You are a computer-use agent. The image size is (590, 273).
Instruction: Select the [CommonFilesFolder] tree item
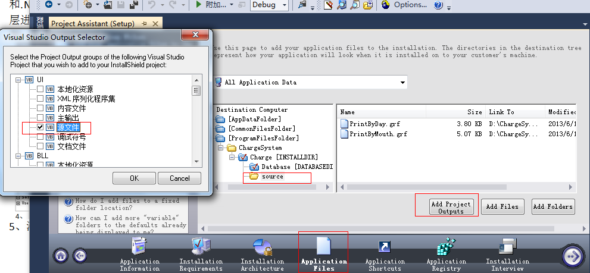click(x=262, y=128)
